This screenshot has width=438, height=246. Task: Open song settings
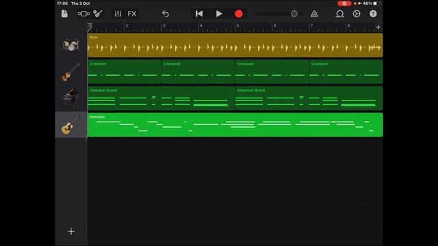(357, 14)
